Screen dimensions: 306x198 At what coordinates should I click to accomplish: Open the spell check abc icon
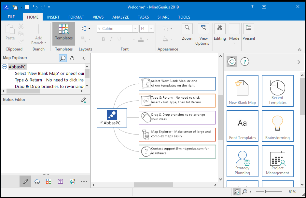coord(37,182)
